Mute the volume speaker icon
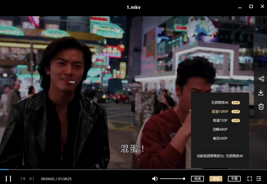The height and width of the screenshot is (184, 267). coord(155,178)
